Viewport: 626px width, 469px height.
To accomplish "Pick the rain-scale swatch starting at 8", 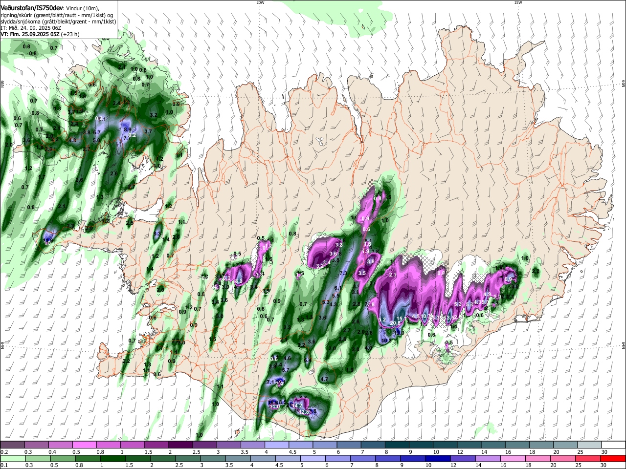I will (x=388, y=458).
